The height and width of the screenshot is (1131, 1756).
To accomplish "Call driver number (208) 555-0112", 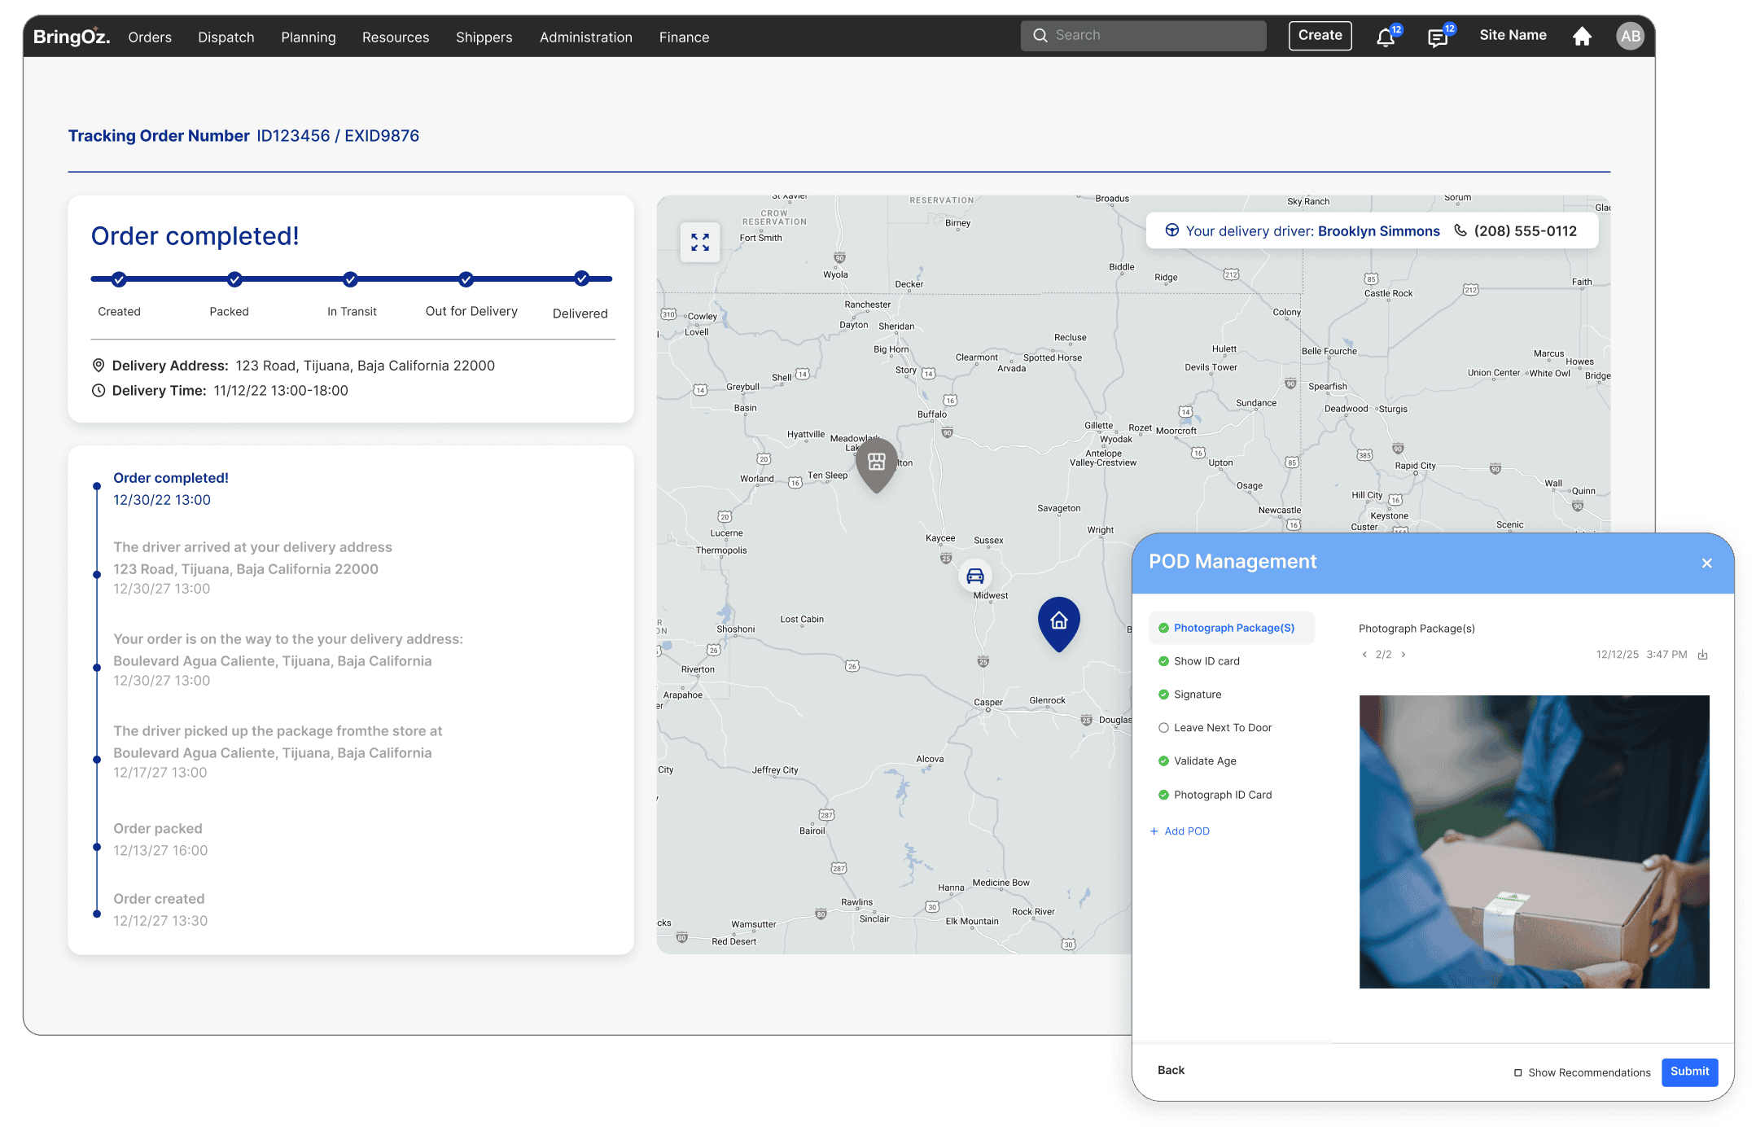I will coord(1525,231).
